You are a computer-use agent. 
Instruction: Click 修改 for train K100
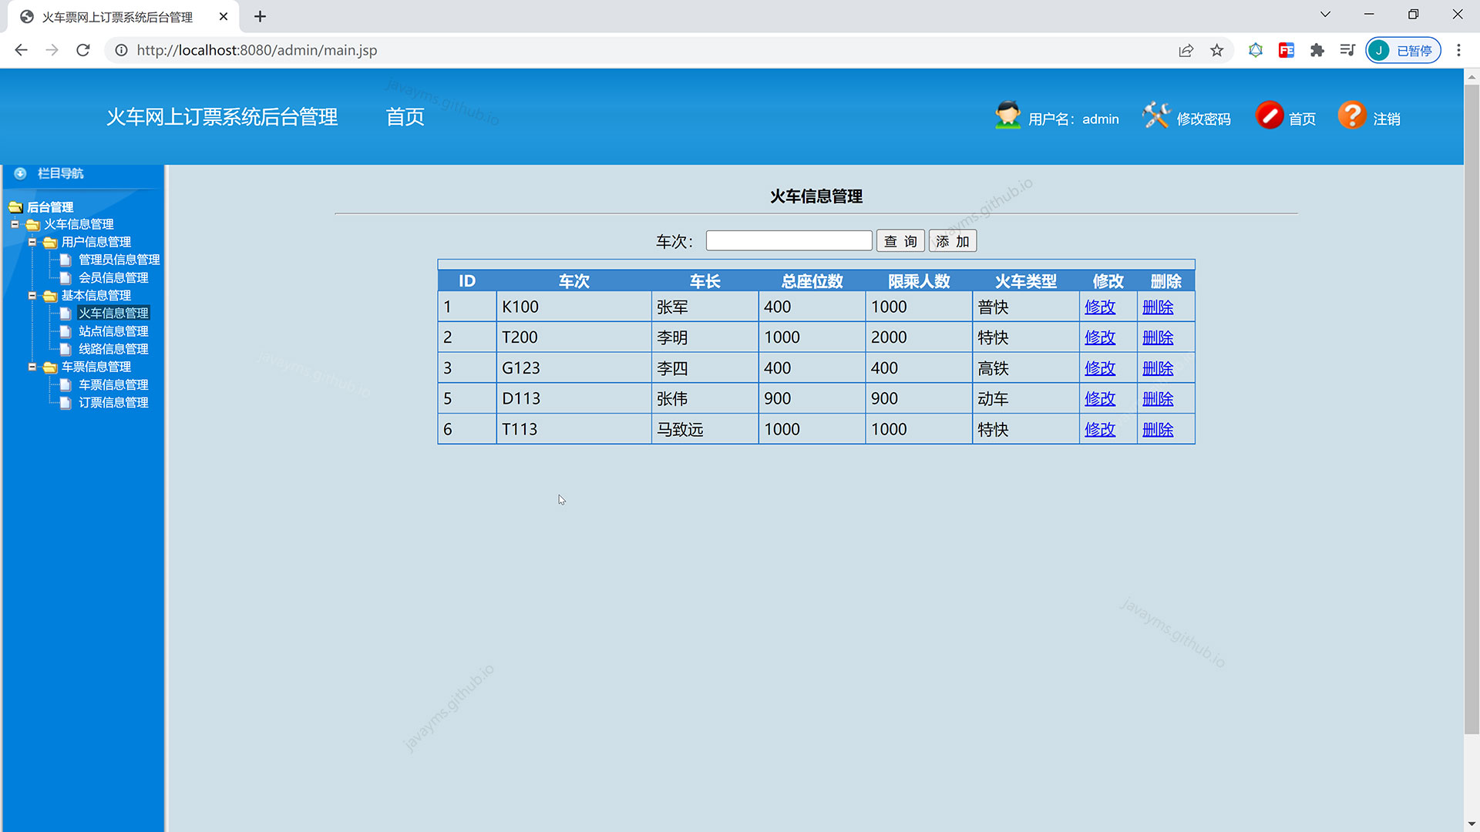point(1100,307)
